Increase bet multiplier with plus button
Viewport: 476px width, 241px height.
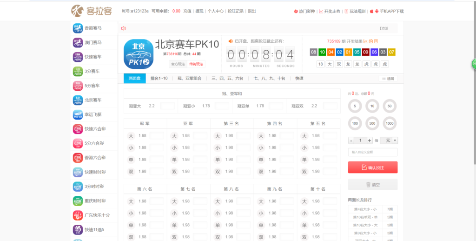click(370, 140)
